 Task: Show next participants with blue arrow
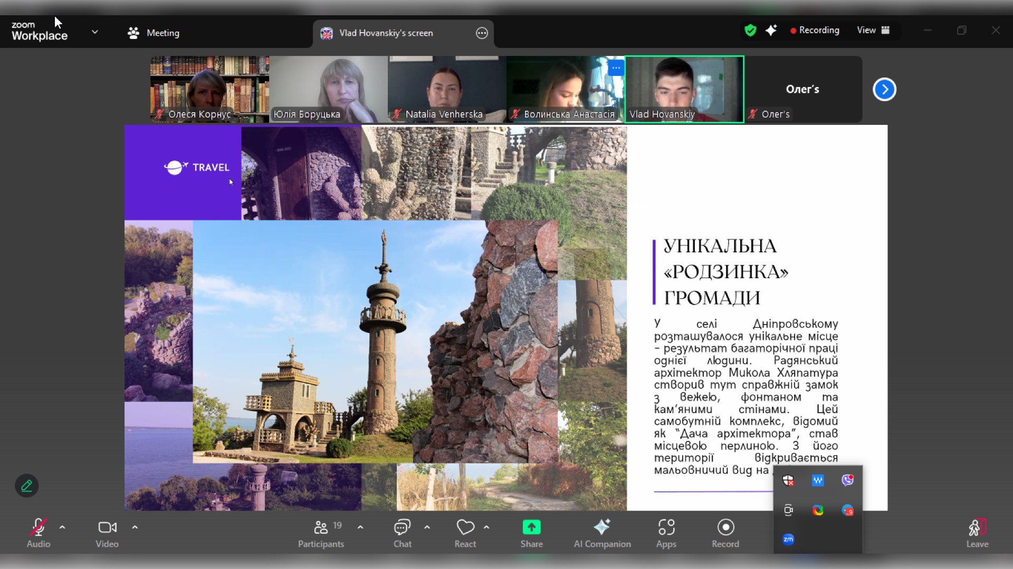click(884, 90)
